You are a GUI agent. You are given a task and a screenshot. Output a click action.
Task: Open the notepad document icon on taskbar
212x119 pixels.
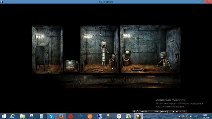(x=41, y=116)
